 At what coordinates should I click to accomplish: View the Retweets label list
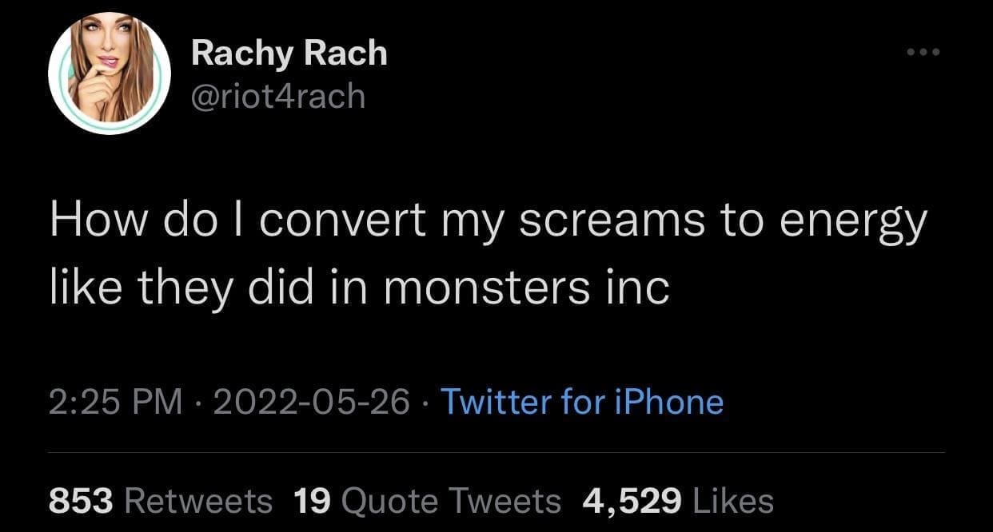(x=199, y=501)
